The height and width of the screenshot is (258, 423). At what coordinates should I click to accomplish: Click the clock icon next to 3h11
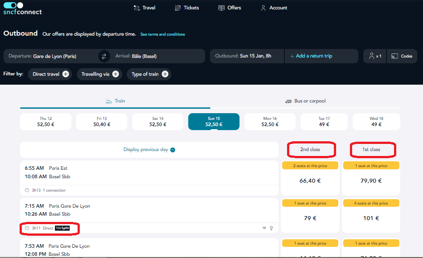pyautogui.click(x=27, y=228)
